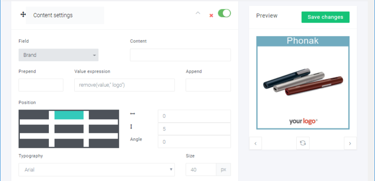
Task: Open the Brand field dropdown
Action: [59, 55]
